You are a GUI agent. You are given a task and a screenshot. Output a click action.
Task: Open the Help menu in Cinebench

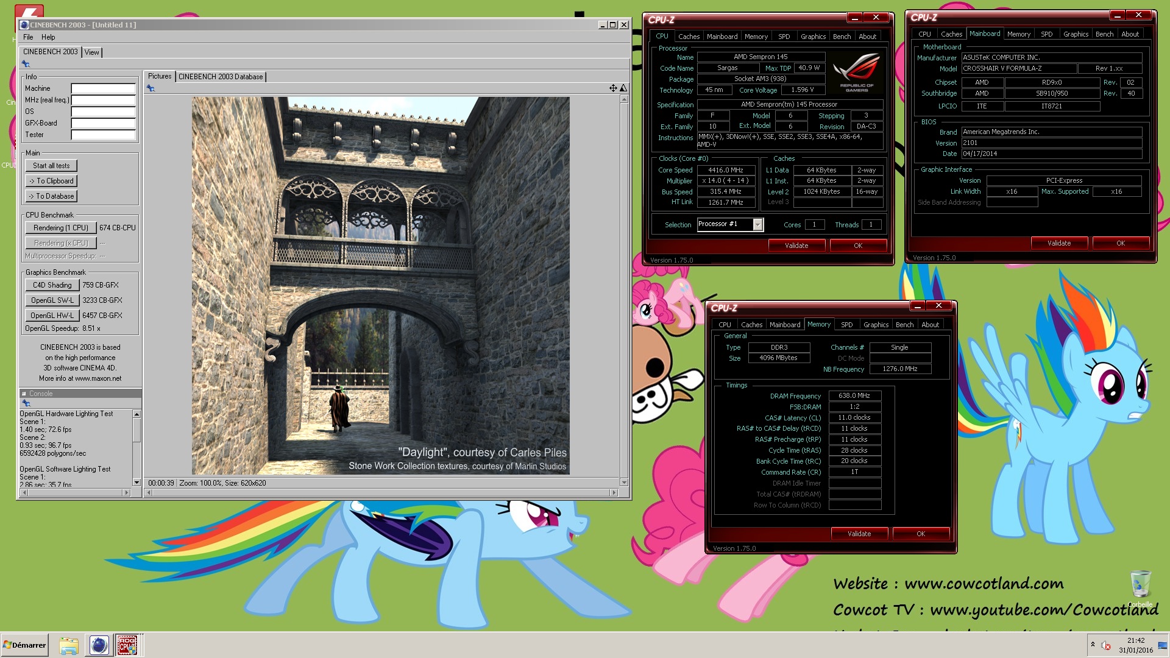[x=48, y=37]
